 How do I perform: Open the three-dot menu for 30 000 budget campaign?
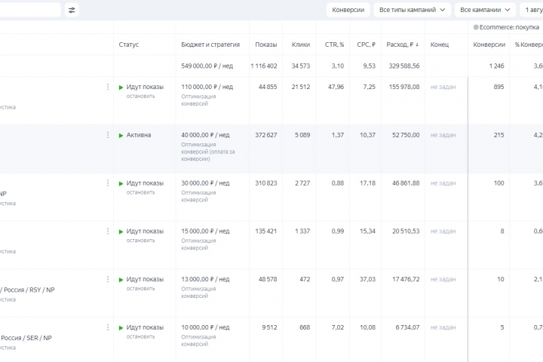coord(108,183)
